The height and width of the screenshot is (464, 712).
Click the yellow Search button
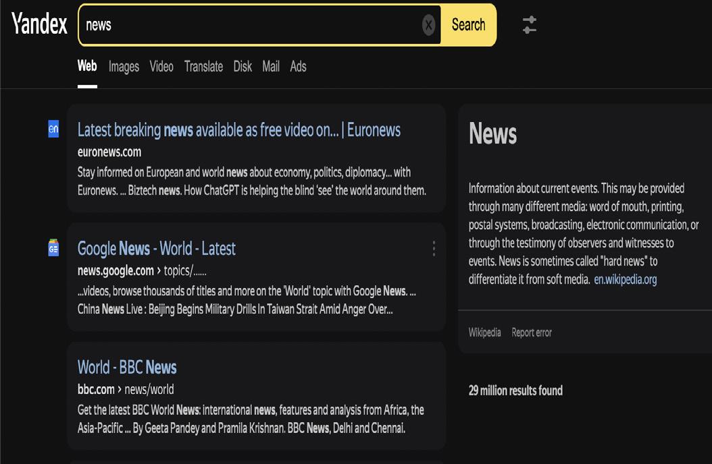click(x=468, y=25)
